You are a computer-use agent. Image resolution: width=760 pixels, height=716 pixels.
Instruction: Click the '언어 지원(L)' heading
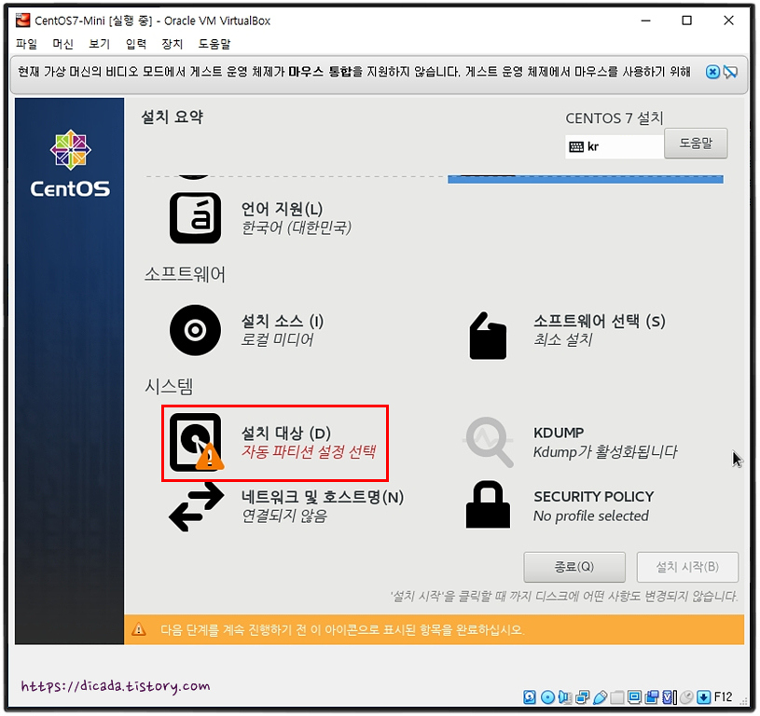point(283,209)
